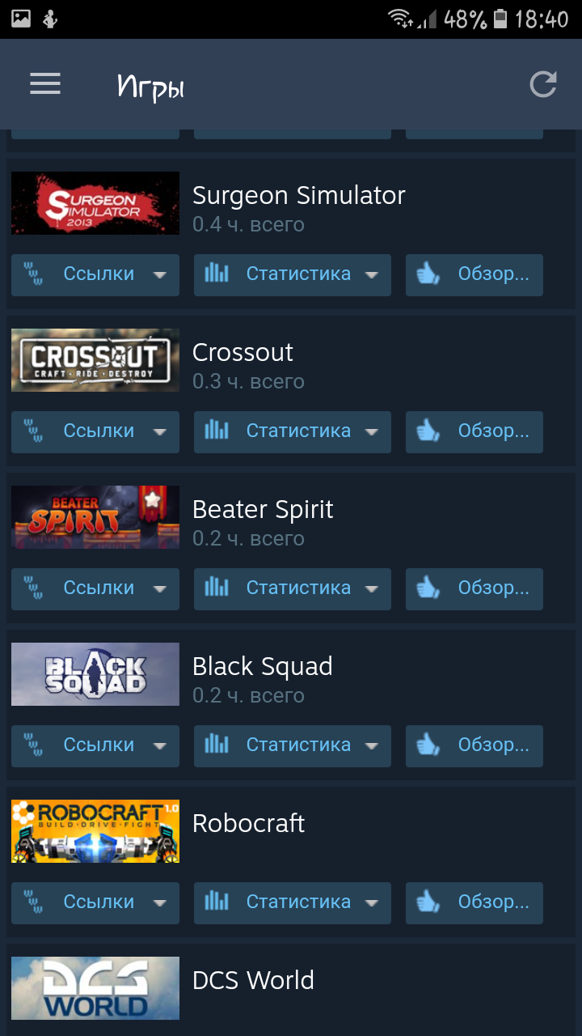The height and width of the screenshot is (1036, 582).
Task: Open Обзор button for Robocraft
Action: coord(474,903)
